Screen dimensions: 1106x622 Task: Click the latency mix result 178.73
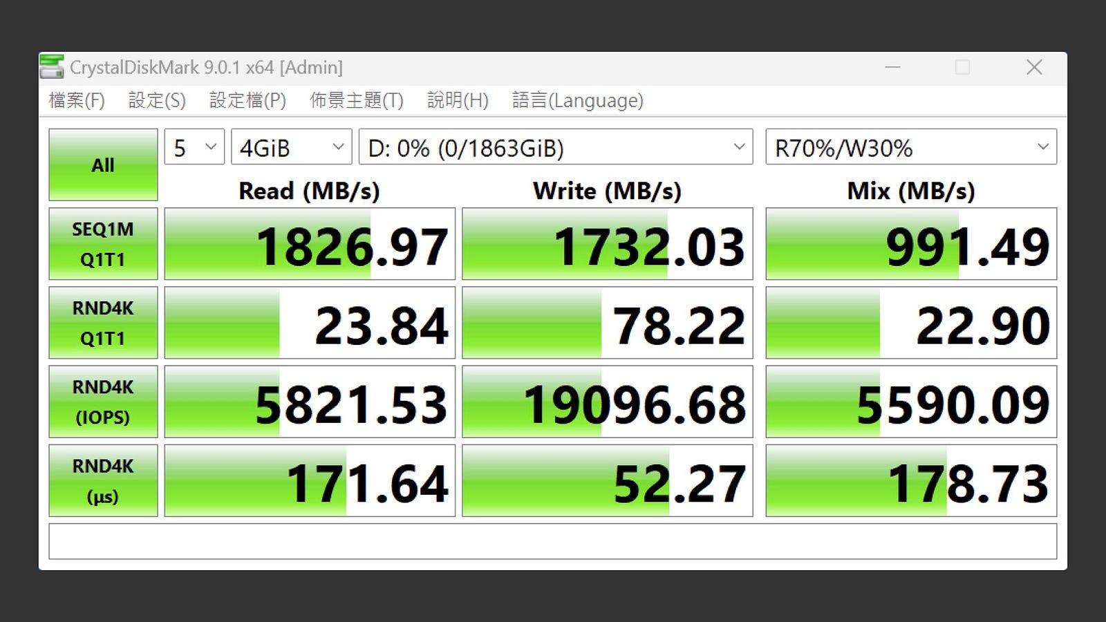[911, 480]
